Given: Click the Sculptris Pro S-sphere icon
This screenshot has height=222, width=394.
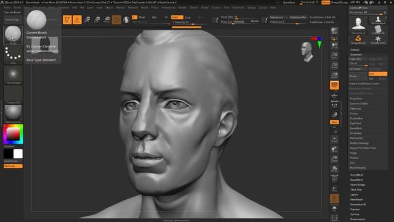Looking at the screenshot, I should [x=126, y=20].
